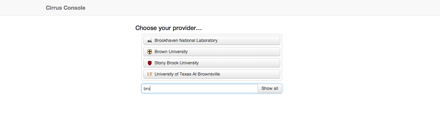Viewport: 440px width, 129px height.
Task: Click the 'Show all' button beside search
Action: [270, 89]
